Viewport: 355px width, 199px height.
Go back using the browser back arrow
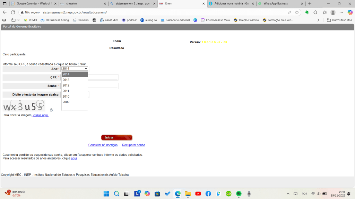pos(5,12)
